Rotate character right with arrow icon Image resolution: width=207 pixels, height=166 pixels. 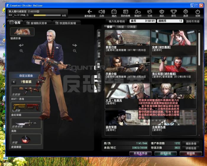(75, 45)
